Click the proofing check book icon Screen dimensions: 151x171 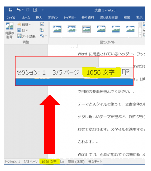[62, 161]
